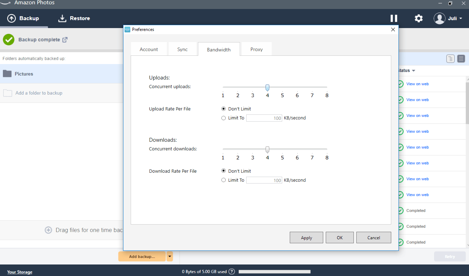The width and height of the screenshot is (469, 276).
Task: Go to the Backup tab
Action: click(x=23, y=18)
